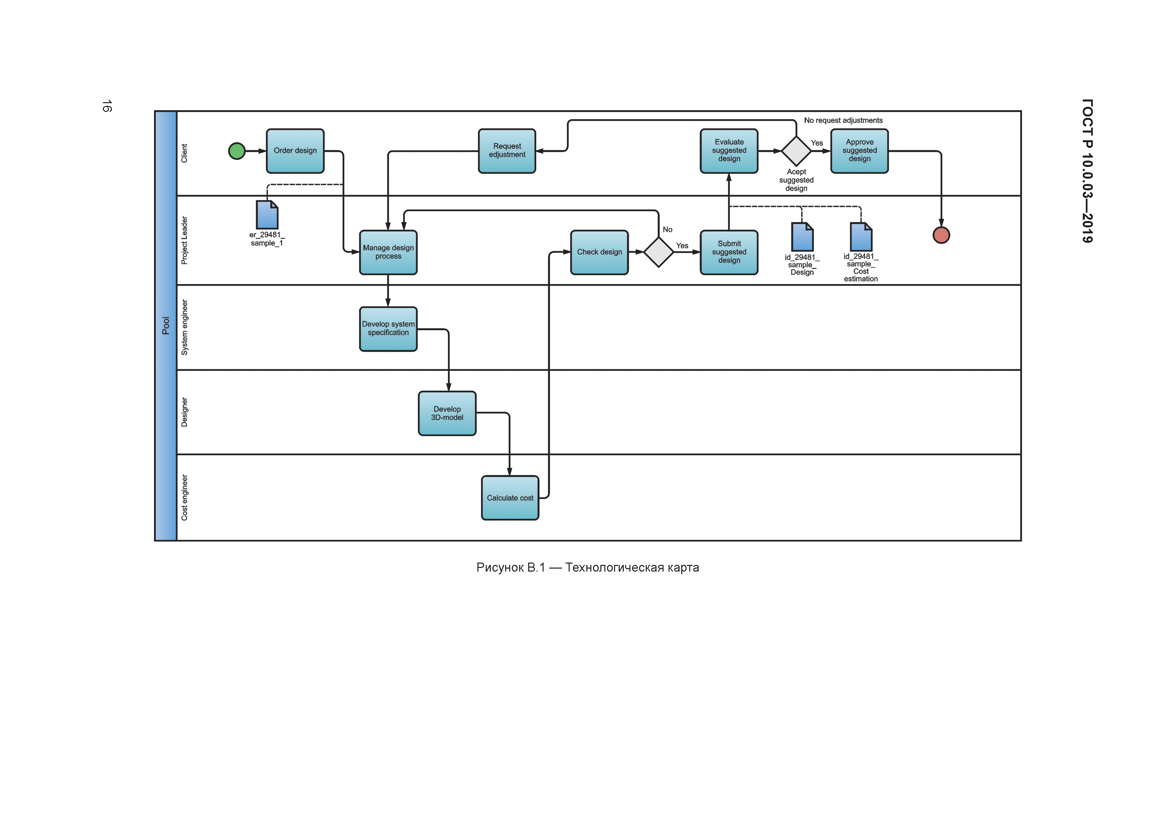The width and height of the screenshot is (1172, 828).
Task: Select the Evaluate suggested design task
Action: [x=729, y=151]
